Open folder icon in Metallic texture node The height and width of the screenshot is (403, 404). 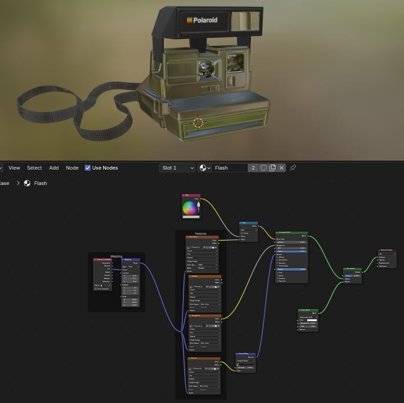click(216, 287)
